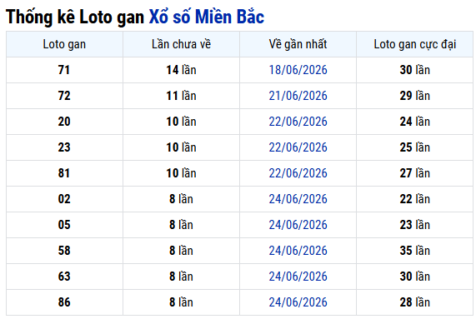476x319 pixels.
Task: Select the Về gần nhất column header
Action: pos(298,44)
